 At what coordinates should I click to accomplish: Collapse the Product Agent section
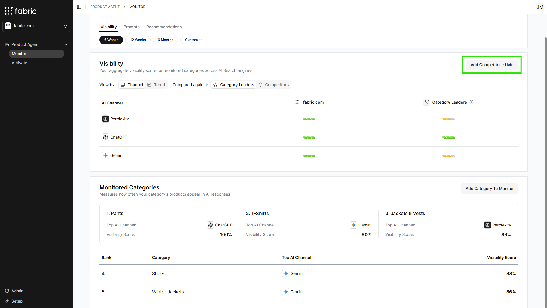(66, 44)
